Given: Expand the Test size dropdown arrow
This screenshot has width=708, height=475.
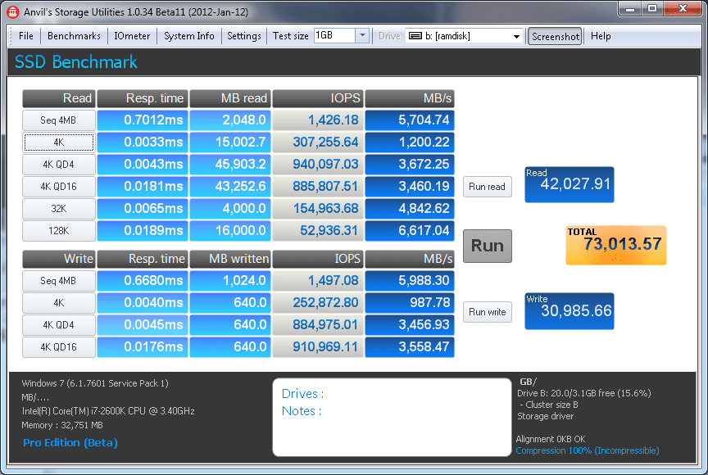Looking at the screenshot, I should (x=362, y=35).
